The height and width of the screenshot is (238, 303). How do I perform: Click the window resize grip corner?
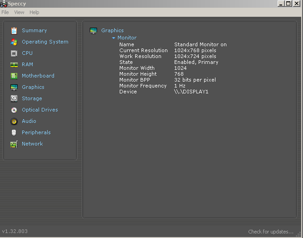tap(299, 234)
